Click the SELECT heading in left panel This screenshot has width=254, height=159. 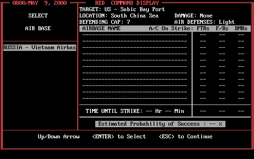pyautogui.click(x=38, y=16)
